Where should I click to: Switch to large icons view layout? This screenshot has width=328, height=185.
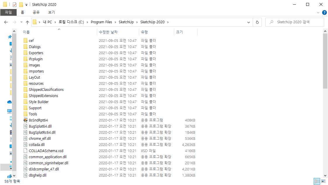[x=323, y=181]
